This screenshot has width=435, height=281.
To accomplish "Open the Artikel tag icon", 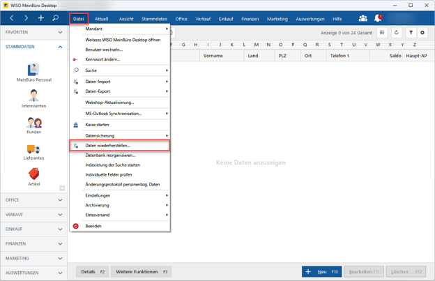I will click(x=33, y=174).
